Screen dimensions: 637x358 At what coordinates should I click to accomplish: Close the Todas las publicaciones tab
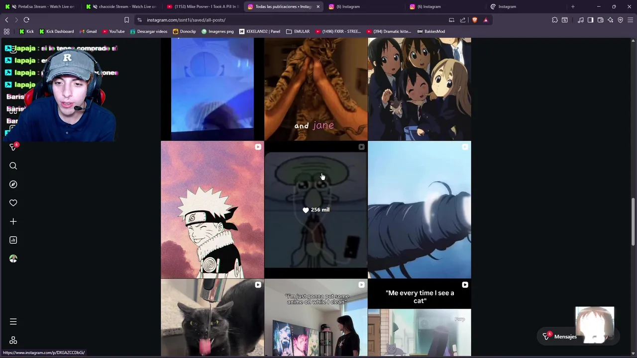318,6
